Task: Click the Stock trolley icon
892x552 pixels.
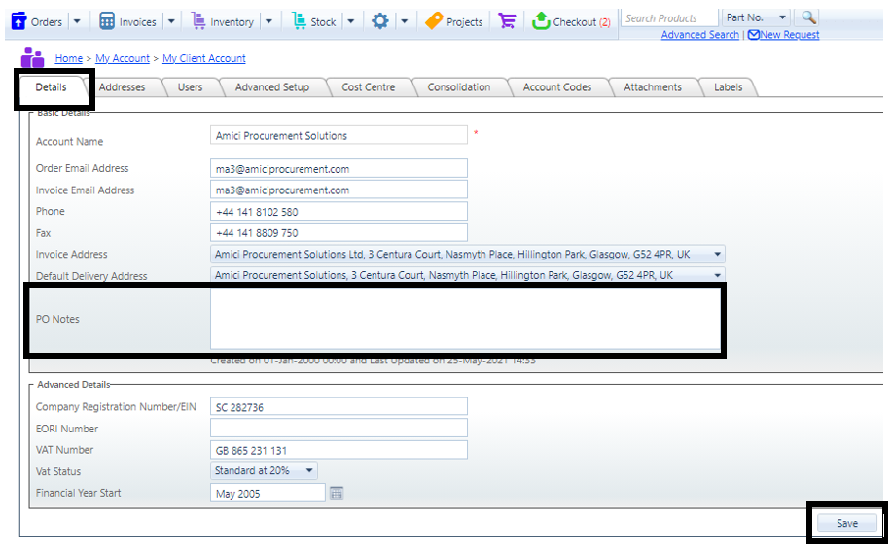Action: click(299, 21)
